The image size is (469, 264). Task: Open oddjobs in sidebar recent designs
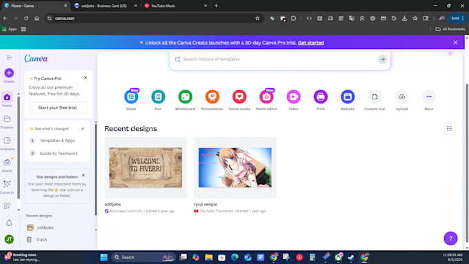click(x=45, y=227)
